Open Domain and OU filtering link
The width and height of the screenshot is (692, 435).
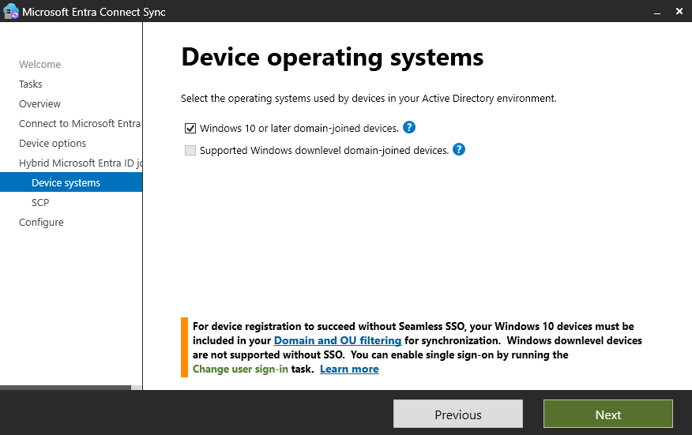(x=337, y=340)
